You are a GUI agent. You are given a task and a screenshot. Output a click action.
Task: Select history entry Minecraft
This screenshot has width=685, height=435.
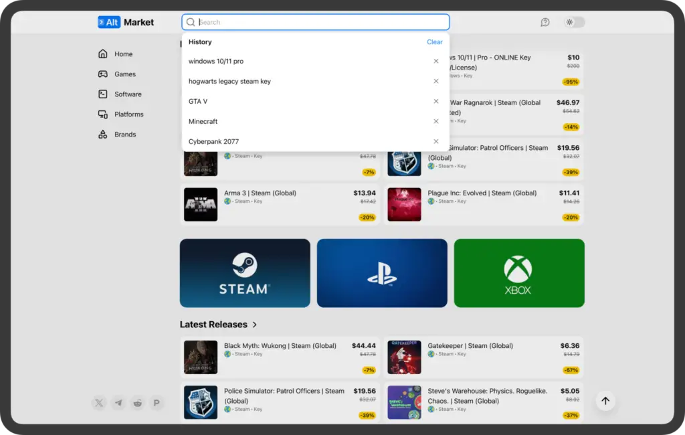tap(203, 122)
